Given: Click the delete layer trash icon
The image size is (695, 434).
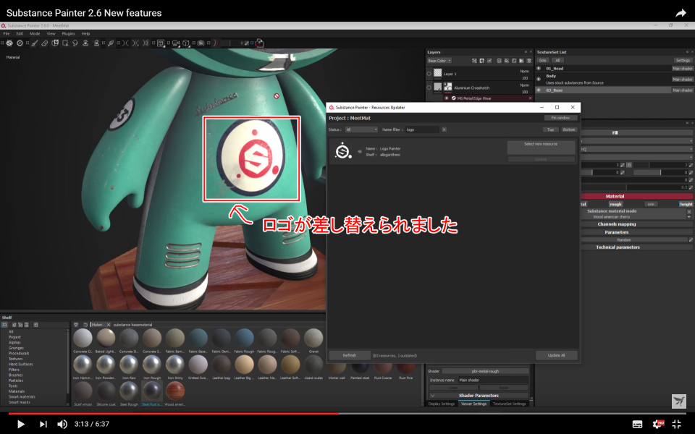Looking at the screenshot, I should click(x=529, y=61).
